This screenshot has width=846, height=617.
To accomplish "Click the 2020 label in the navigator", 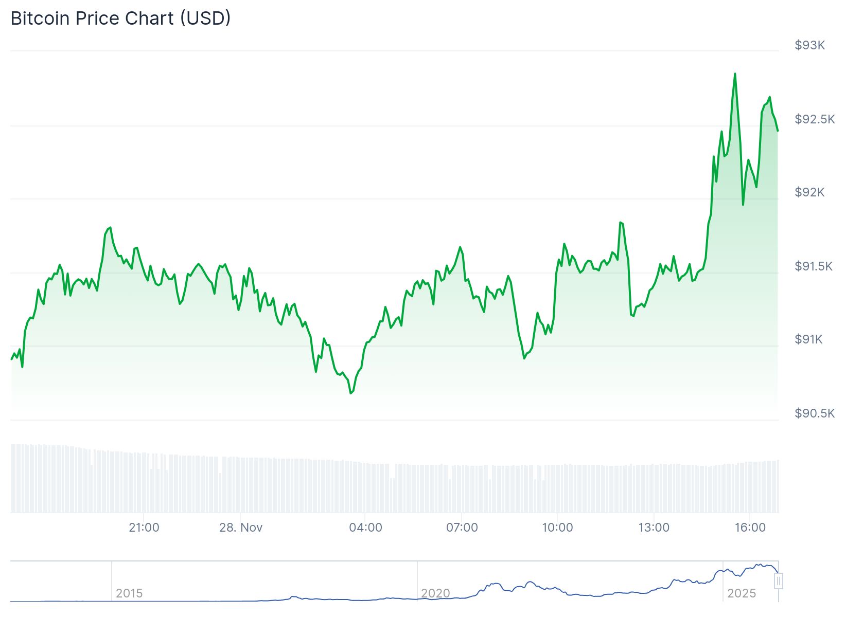I will tap(435, 593).
